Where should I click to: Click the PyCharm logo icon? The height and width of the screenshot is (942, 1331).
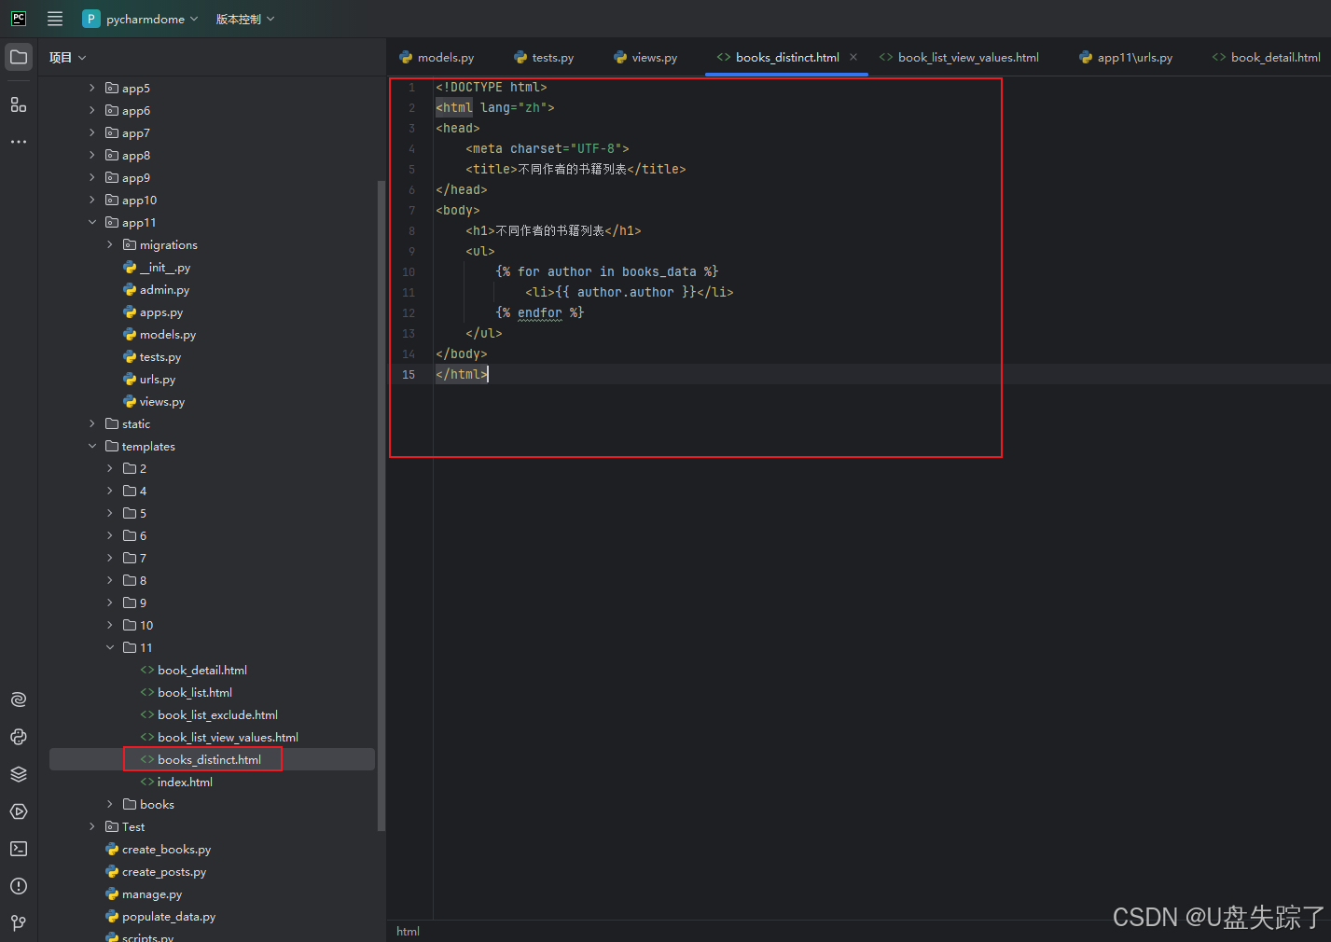point(19,19)
